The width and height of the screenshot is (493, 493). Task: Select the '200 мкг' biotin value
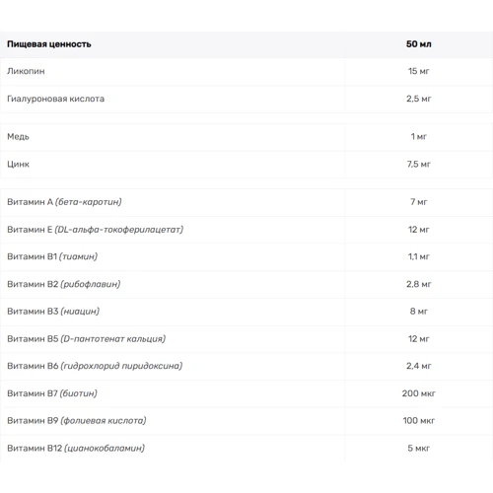(x=418, y=393)
